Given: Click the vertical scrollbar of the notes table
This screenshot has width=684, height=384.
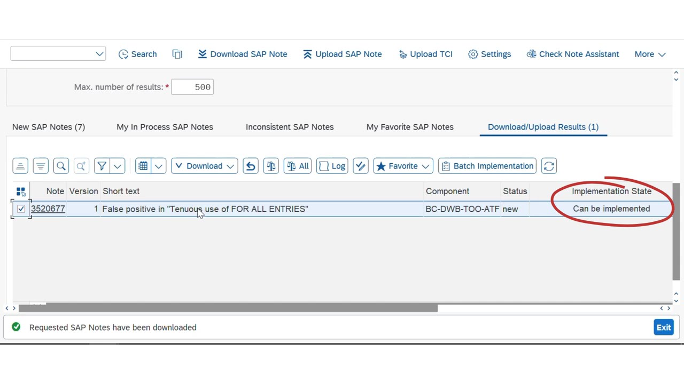Looking at the screenshot, I should pos(676,231).
